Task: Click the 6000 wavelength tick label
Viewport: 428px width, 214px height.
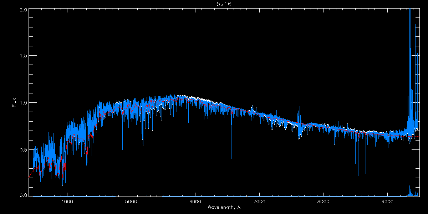Action: click(195, 202)
